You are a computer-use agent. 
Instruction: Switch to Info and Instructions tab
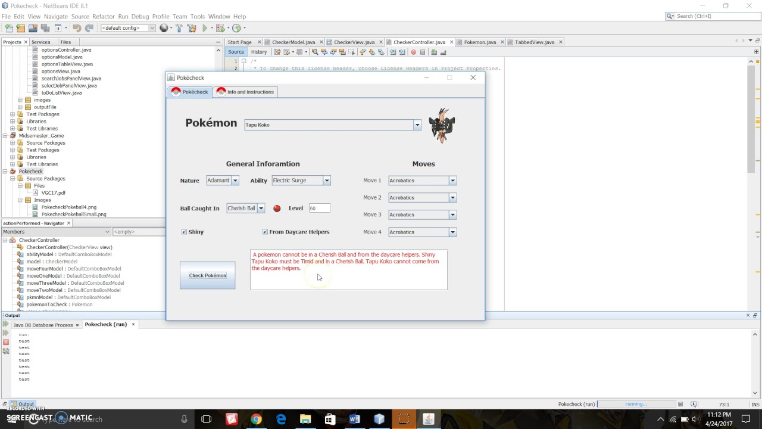tap(245, 92)
